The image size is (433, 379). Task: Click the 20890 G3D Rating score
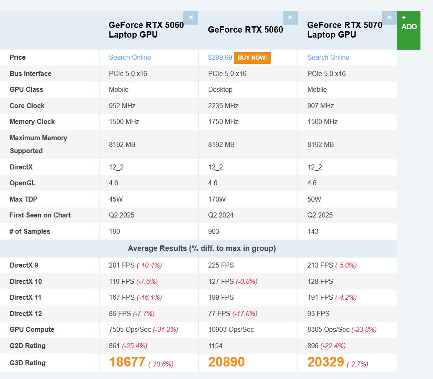pyautogui.click(x=226, y=362)
